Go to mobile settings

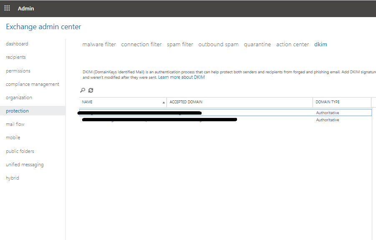[13, 137]
